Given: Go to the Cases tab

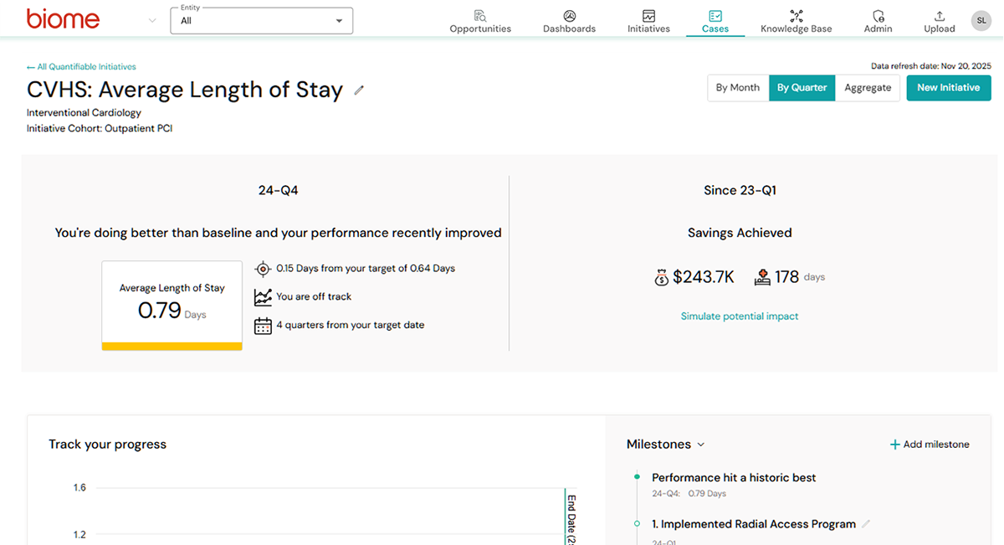Looking at the screenshot, I should [x=715, y=21].
